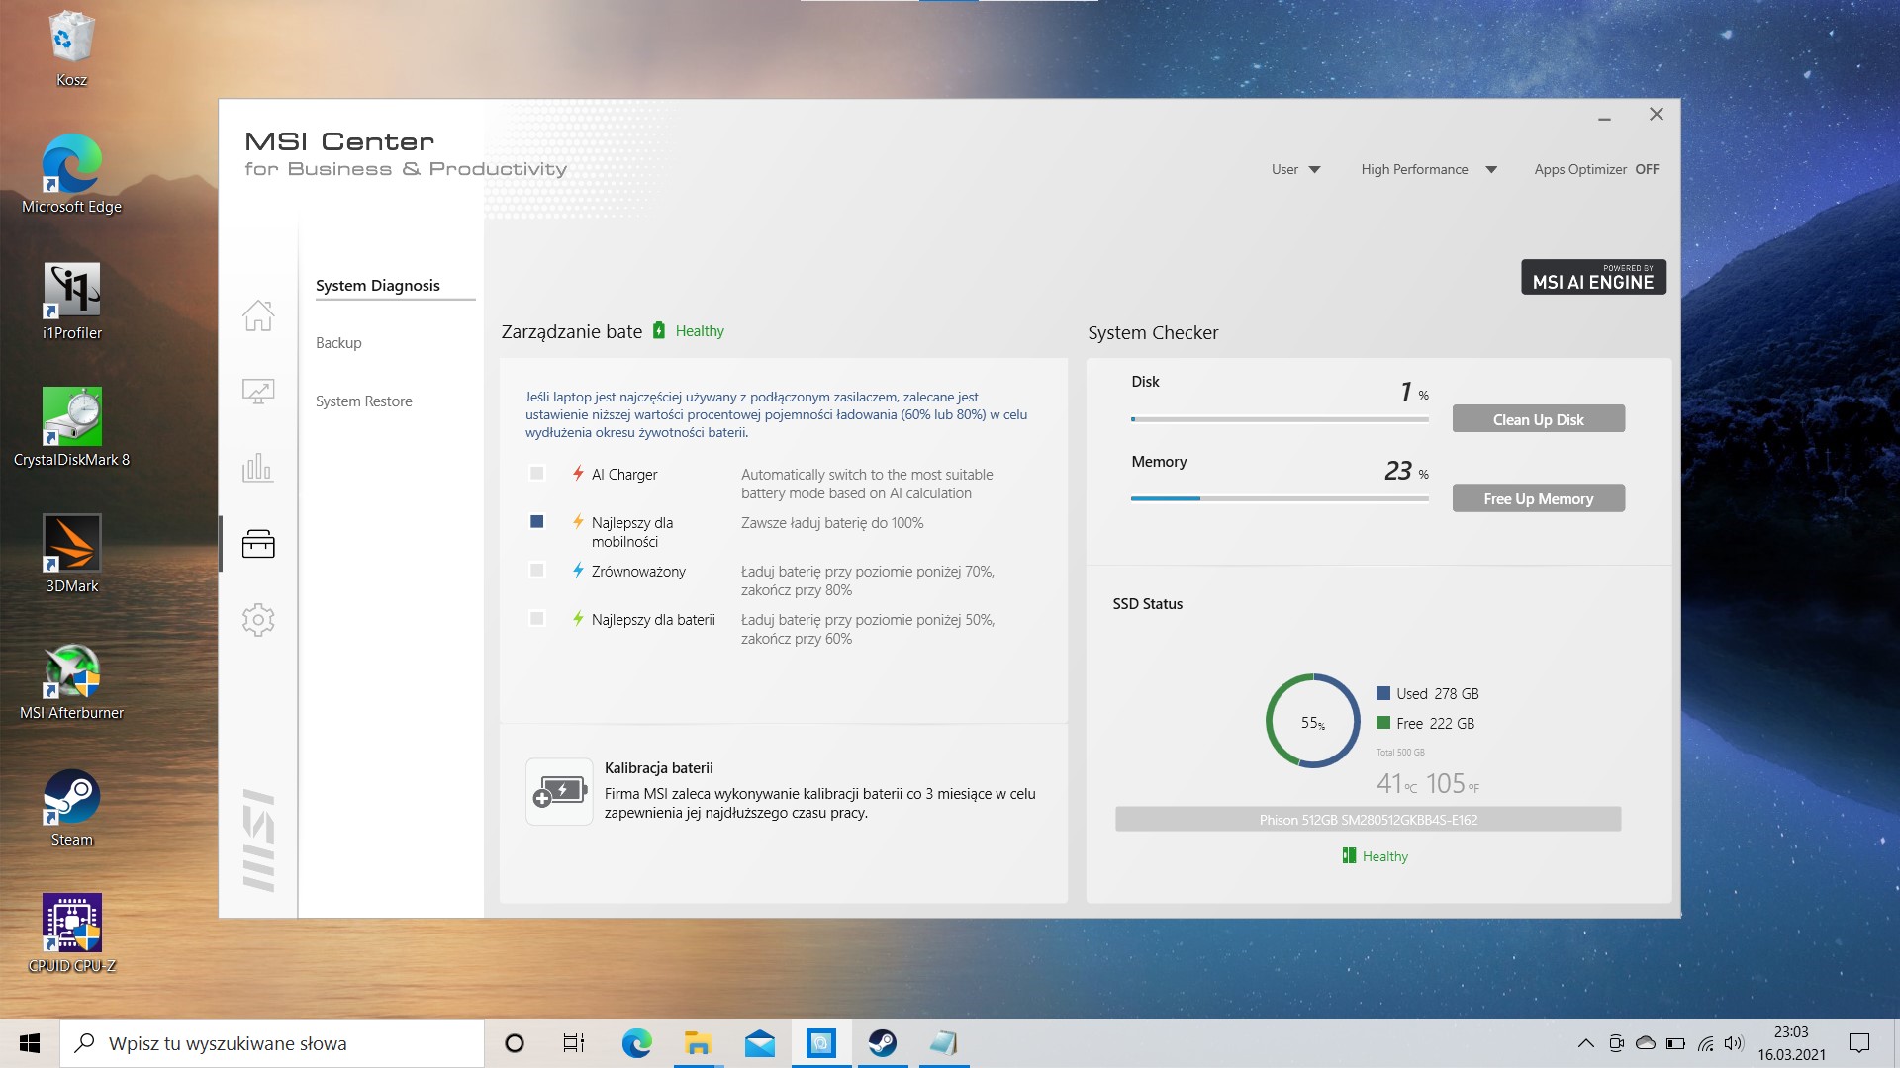Open Steam from the taskbar
The height and width of the screenshot is (1068, 1900).
(x=882, y=1043)
